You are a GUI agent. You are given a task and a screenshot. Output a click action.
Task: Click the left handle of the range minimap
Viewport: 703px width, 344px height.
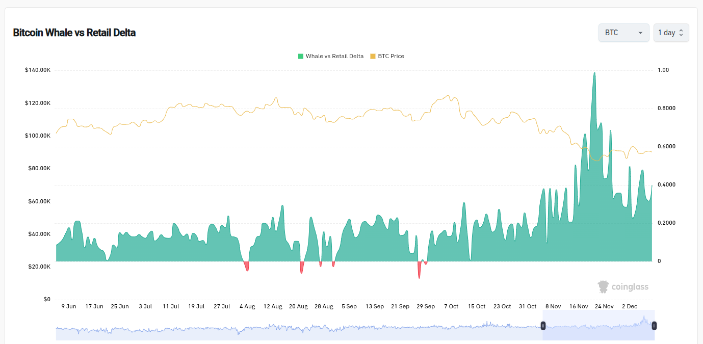[543, 326]
